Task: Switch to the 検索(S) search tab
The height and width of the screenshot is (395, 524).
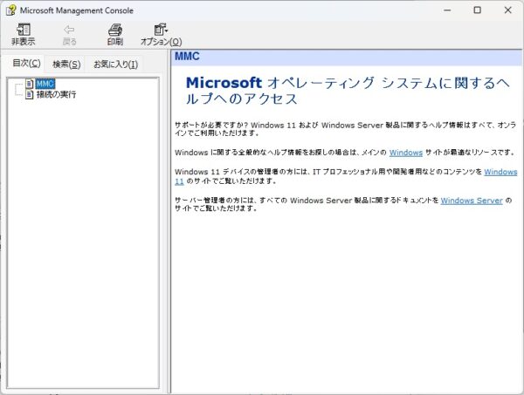Action: [66, 64]
